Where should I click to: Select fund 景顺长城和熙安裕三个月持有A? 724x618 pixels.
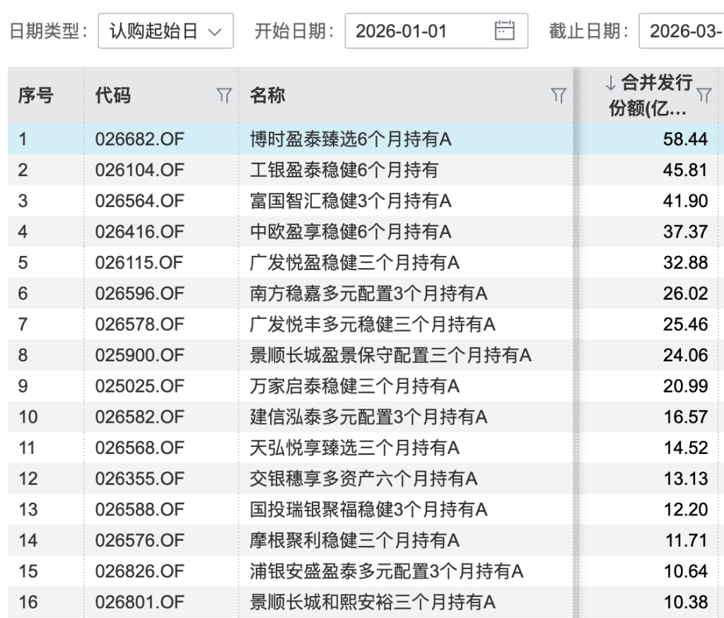373,603
